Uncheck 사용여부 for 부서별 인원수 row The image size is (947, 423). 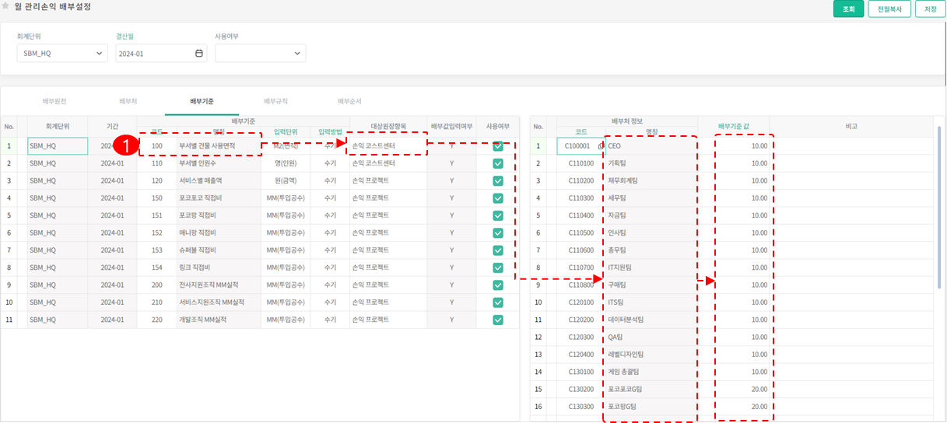click(x=498, y=163)
